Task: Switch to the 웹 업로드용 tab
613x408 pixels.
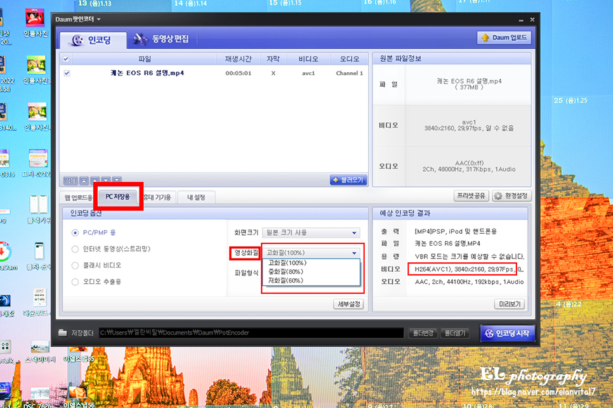Action: tap(78, 198)
